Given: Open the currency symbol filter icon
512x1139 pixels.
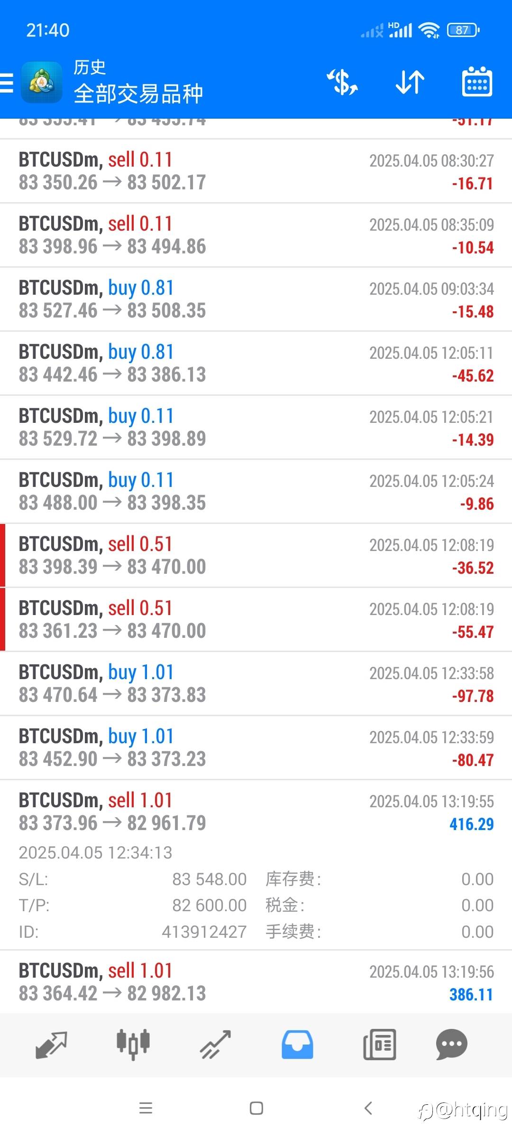Looking at the screenshot, I should [x=342, y=82].
